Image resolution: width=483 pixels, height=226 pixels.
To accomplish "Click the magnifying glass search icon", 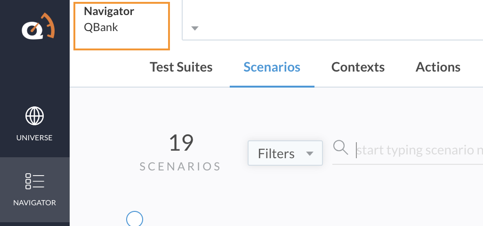I will (341, 148).
